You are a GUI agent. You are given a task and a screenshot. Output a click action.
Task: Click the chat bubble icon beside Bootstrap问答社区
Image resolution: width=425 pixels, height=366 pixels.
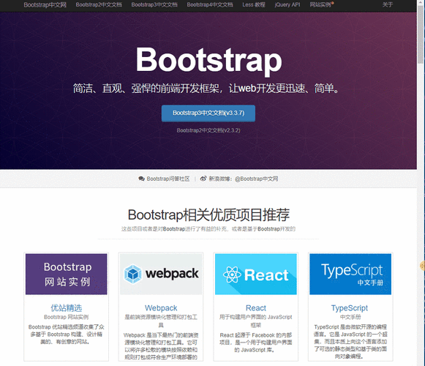click(x=141, y=179)
